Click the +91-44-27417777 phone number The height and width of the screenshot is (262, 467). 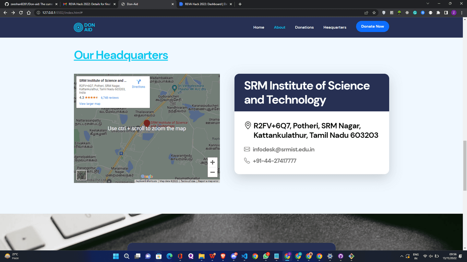274,161
